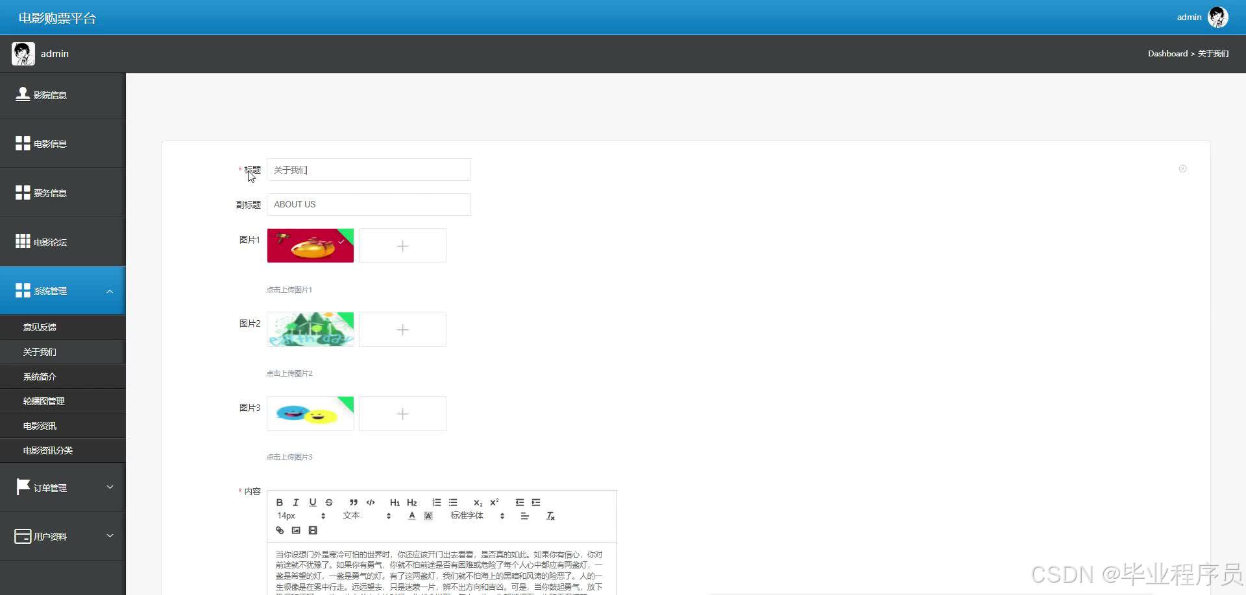Apply superscript formatting
Viewport: 1246px width, 595px height.
[x=495, y=502]
